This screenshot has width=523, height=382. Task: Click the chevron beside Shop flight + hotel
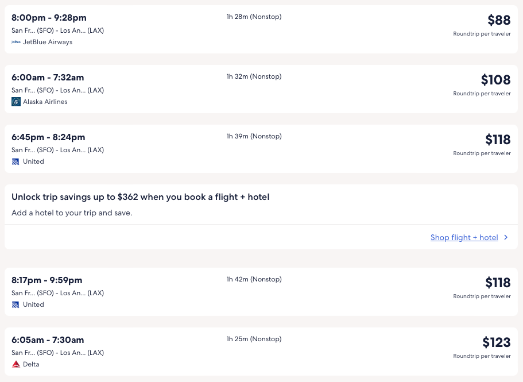pos(506,237)
